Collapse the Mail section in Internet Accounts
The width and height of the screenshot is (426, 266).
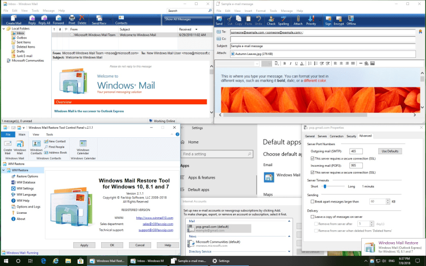pyautogui.click(x=289, y=221)
